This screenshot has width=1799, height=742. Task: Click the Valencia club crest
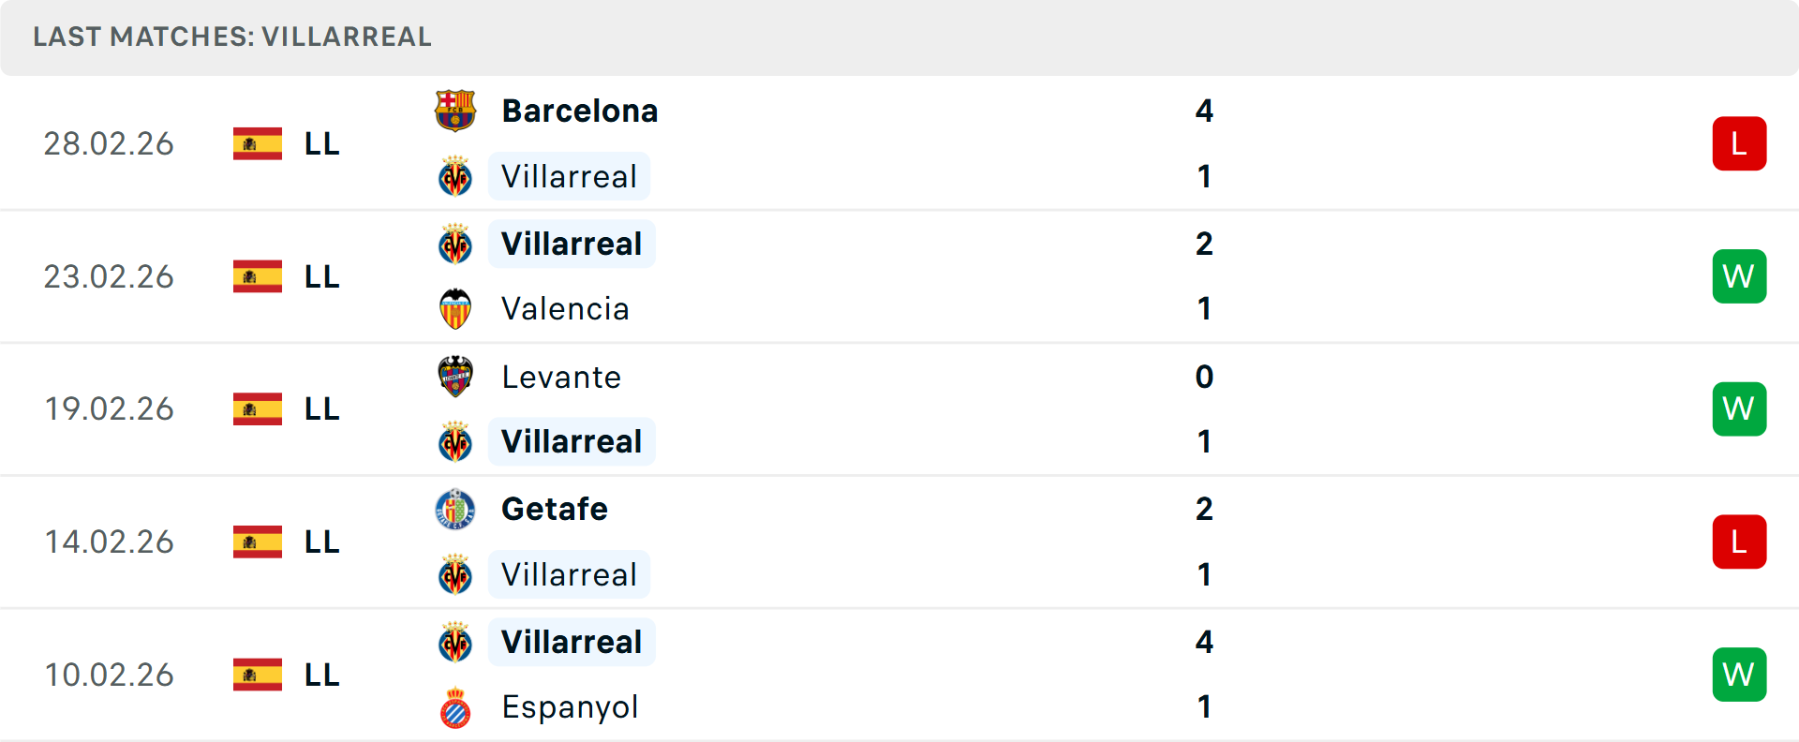455,309
